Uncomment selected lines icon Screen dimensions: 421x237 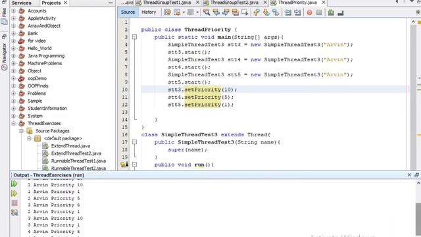[341, 13]
